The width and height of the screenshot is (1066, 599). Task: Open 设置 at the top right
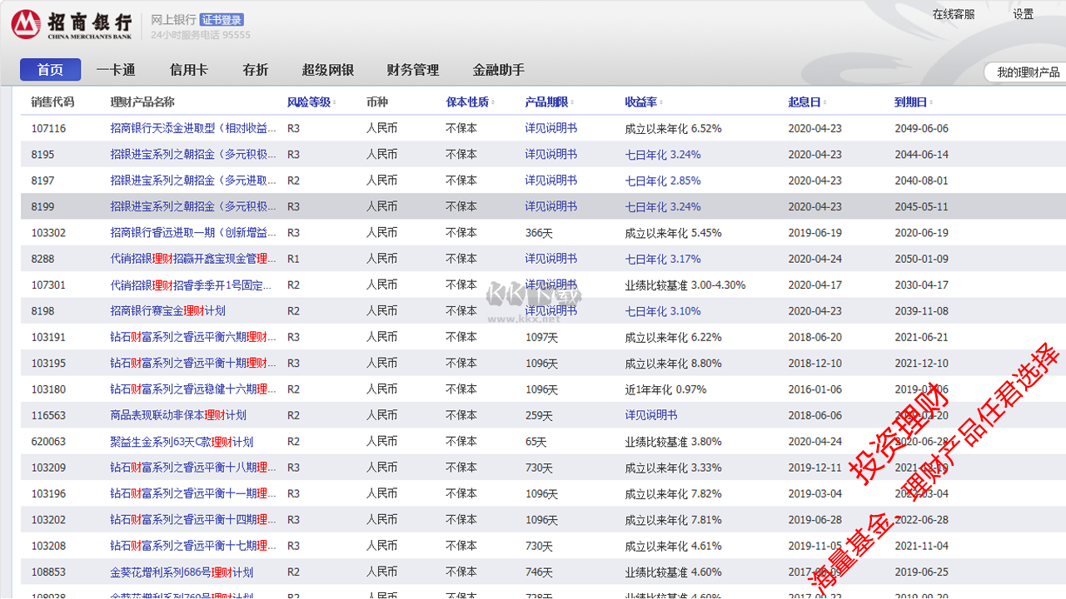tap(1024, 14)
